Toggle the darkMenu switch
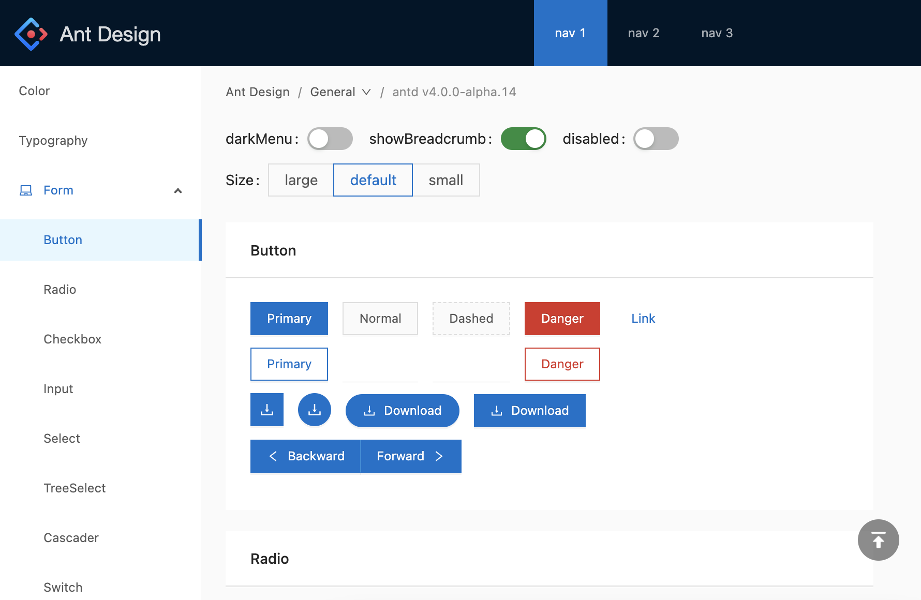Viewport: 921px width, 600px height. (330, 139)
